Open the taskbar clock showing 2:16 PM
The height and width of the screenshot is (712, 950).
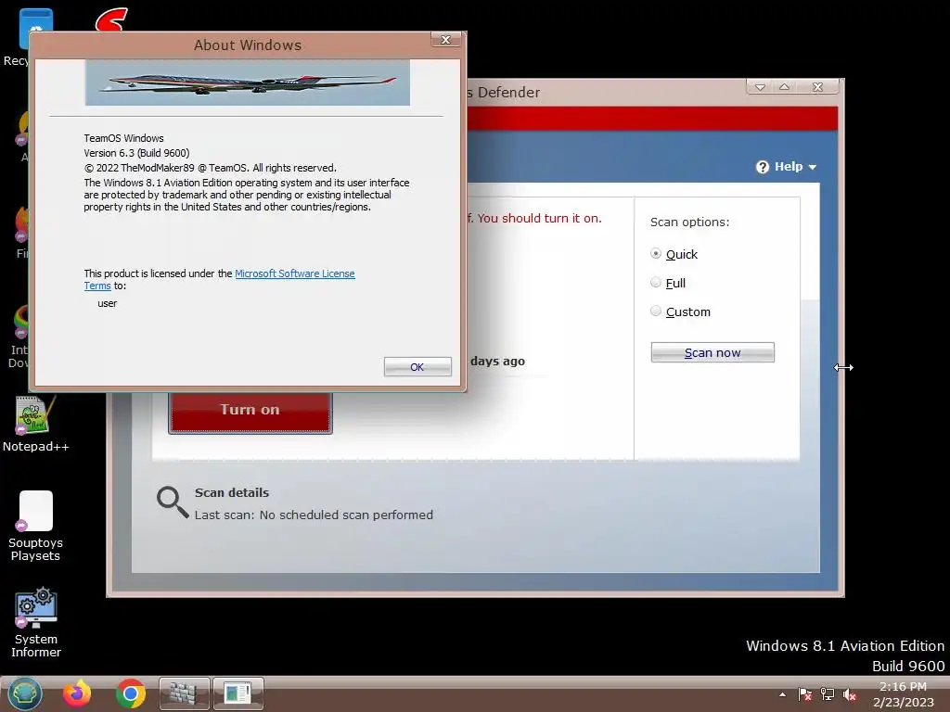click(x=903, y=694)
